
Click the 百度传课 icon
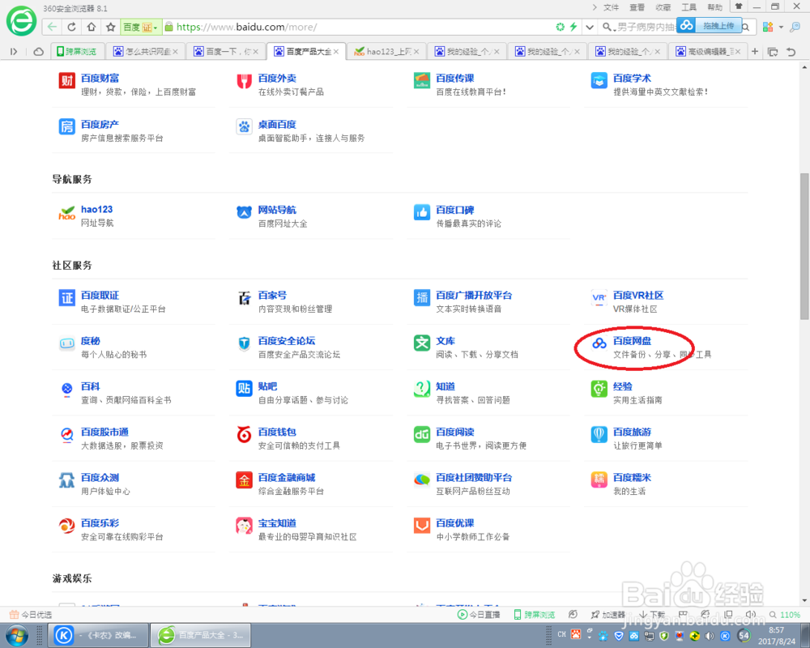421,81
